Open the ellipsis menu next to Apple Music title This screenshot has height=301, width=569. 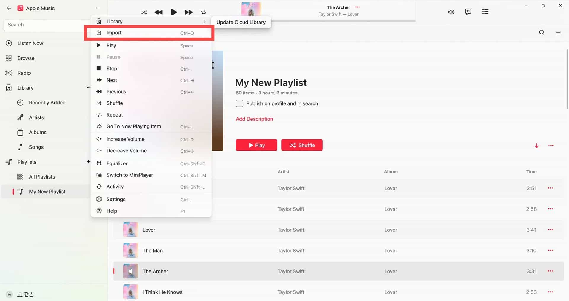pos(98,8)
